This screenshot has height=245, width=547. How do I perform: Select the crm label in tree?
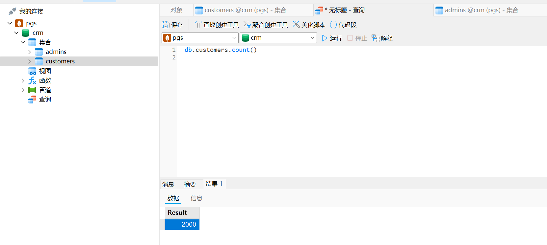pyautogui.click(x=38, y=33)
